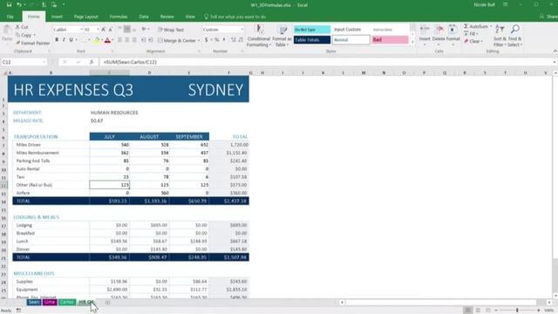558x314 pixels.
Task: Click the formula bar with SUM formula
Action: [x=325, y=62]
